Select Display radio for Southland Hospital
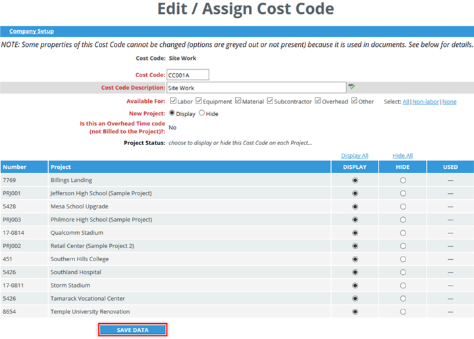This screenshot has width=474, height=339. [x=355, y=272]
